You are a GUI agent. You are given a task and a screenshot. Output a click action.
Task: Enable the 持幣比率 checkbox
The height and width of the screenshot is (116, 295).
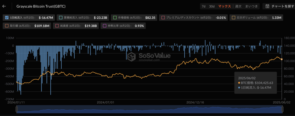104,26
